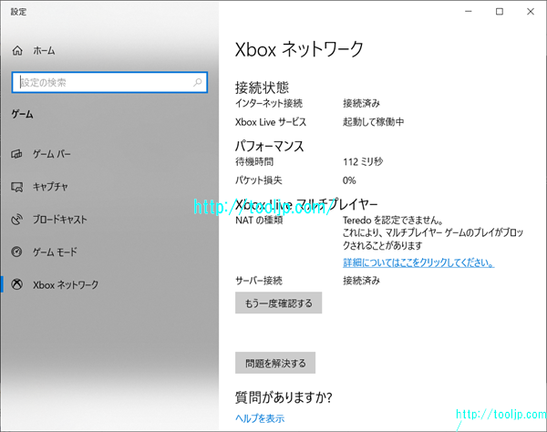This screenshot has width=547, height=432.
Task: Click the パケット損失 label
Action: tap(259, 180)
